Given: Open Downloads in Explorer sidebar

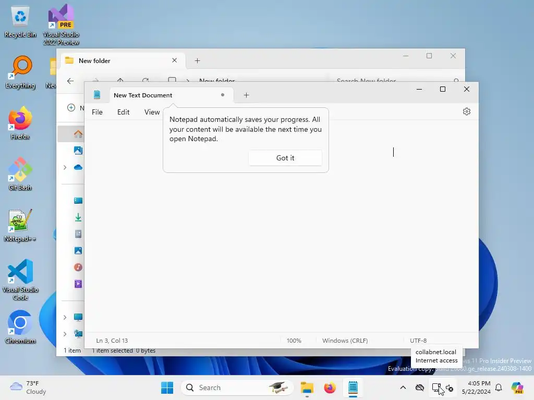Looking at the screenshot, I should 78,217.
